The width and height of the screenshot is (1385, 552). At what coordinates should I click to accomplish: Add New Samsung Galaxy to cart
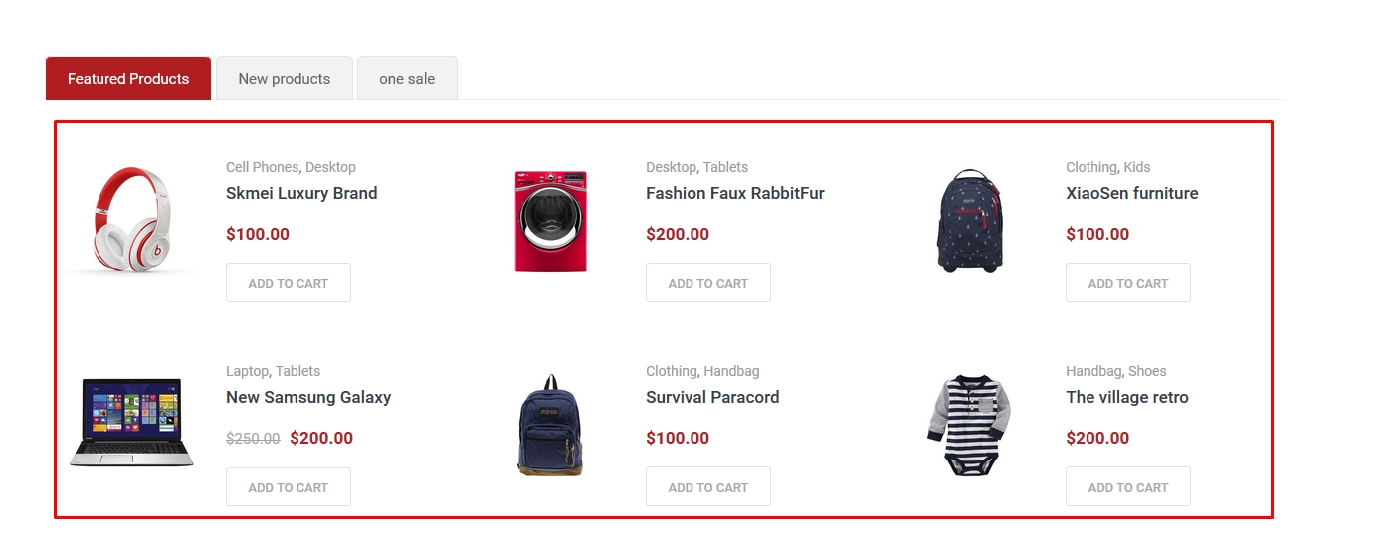[x=289, y=487]
